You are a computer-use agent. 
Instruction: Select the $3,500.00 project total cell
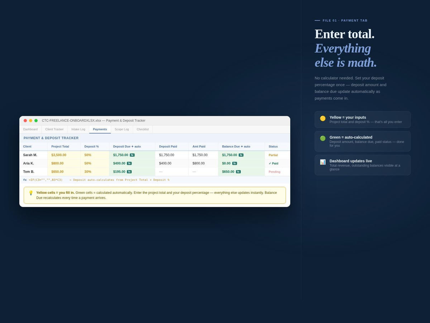click(64, 155)
